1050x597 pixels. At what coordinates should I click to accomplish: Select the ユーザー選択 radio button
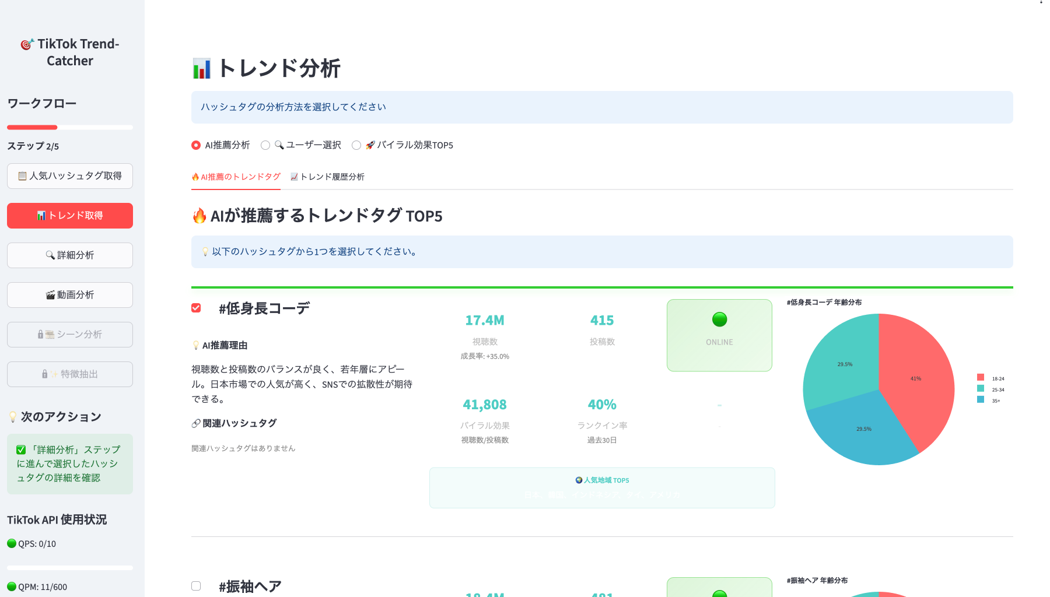point(265,145)
